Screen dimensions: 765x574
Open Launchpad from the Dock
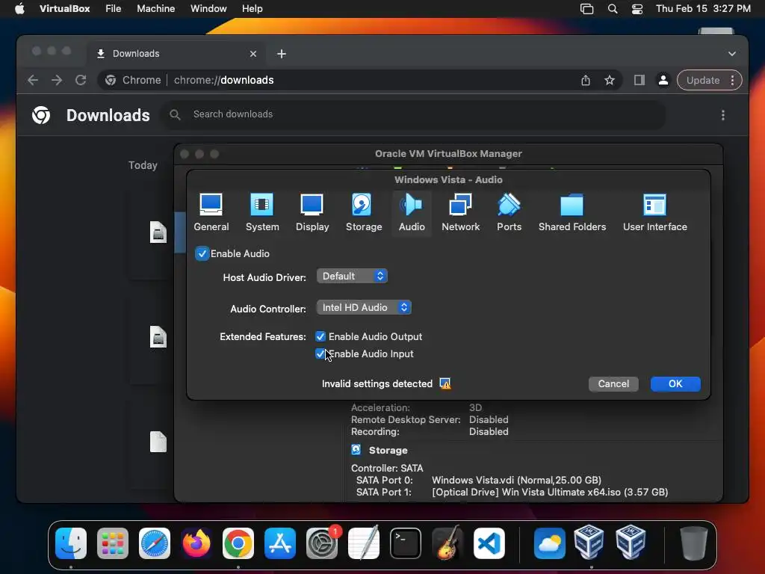pyautogui.click(x=113, y=543)
